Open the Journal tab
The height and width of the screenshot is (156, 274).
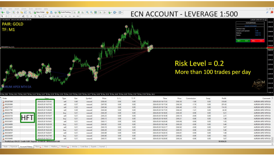[x=102, y=147]
